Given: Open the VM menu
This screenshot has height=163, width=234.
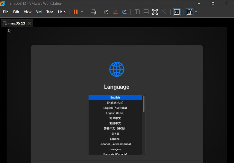Looking at the screenshot, I should 39,12.
